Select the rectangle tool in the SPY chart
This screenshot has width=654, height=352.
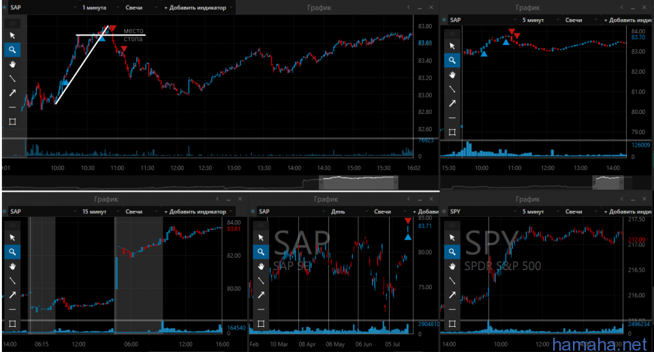point(452,323)
